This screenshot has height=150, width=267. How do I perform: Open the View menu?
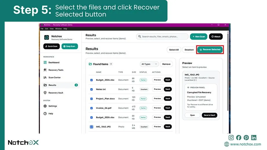coord(52,29)
